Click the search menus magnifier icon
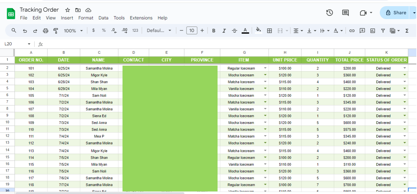 (14, 30)
